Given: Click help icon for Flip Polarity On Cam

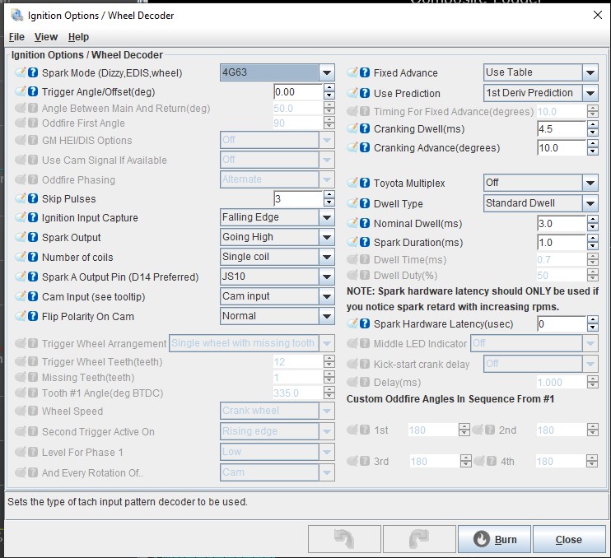Looking at the screenshot, I should tap(34, 317).
